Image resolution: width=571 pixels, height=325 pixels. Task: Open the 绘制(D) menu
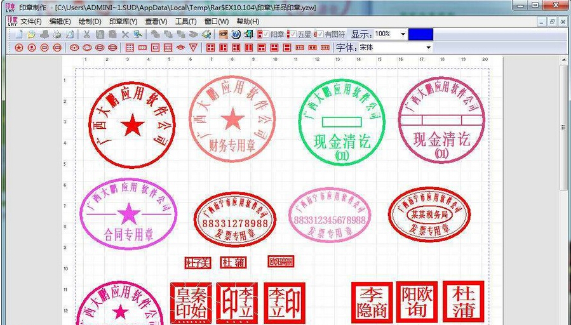coord(90,22)
